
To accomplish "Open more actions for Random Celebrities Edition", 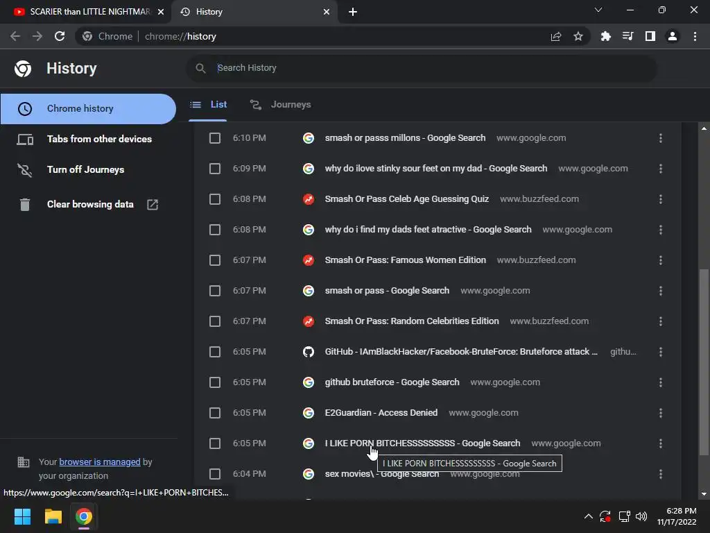I will (x=661, y=321).
